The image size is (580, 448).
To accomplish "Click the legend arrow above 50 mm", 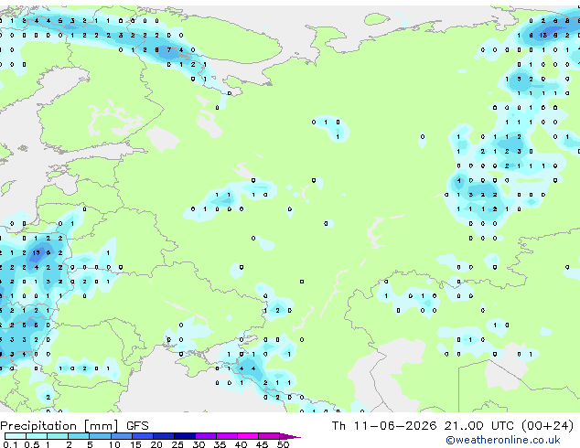I will [x=290, y=436].
